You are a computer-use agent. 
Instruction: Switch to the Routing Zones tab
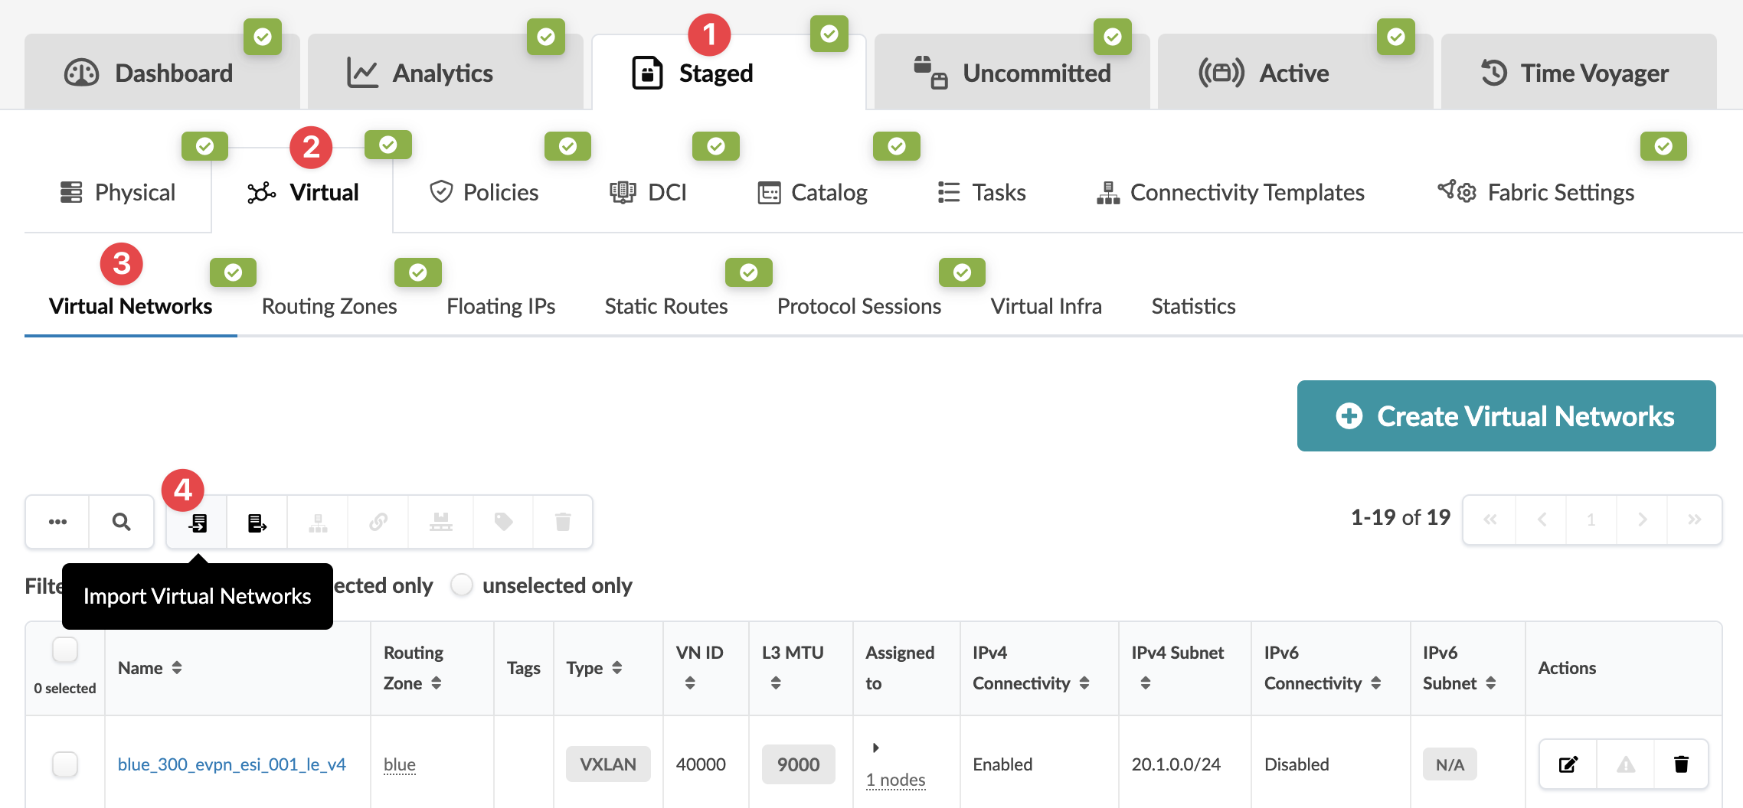(329, 306)
